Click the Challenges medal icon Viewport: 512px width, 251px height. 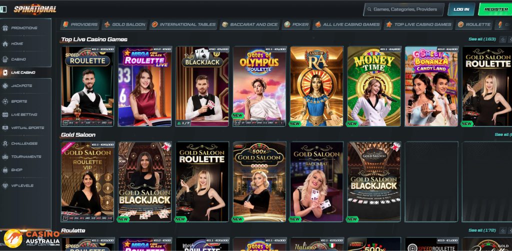point(5,143)
